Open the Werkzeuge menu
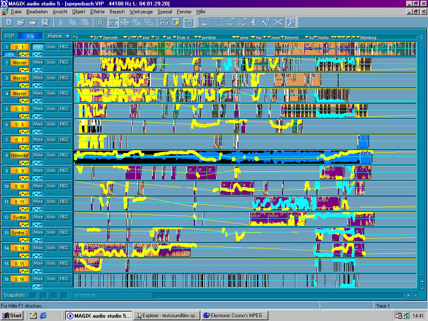 tap(141, 12)
